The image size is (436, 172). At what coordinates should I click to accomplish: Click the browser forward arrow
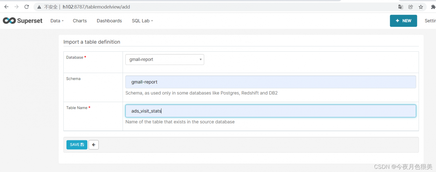pyautogui.click(x=16, y=7)
